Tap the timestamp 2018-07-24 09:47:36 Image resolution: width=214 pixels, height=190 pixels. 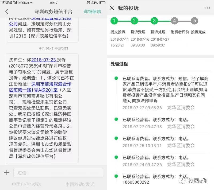142,165
